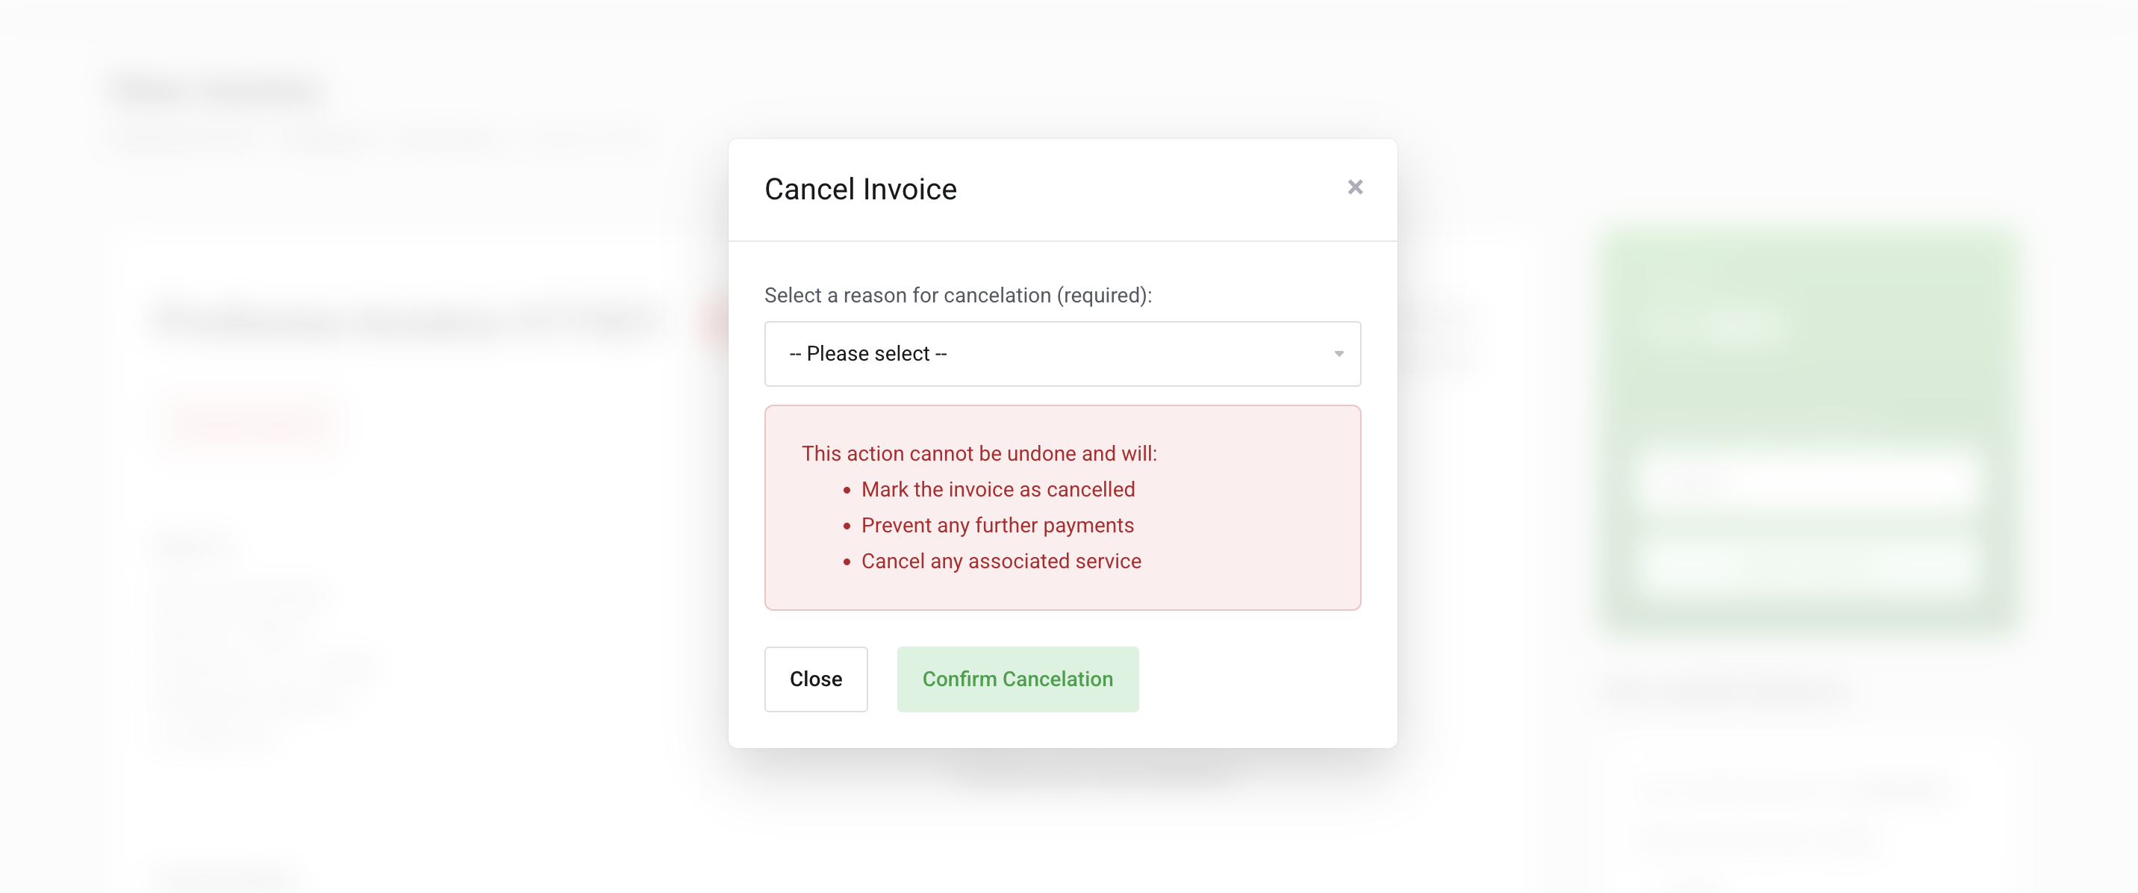Click the blurred invoice title behind the dialog

pos(407,321)
